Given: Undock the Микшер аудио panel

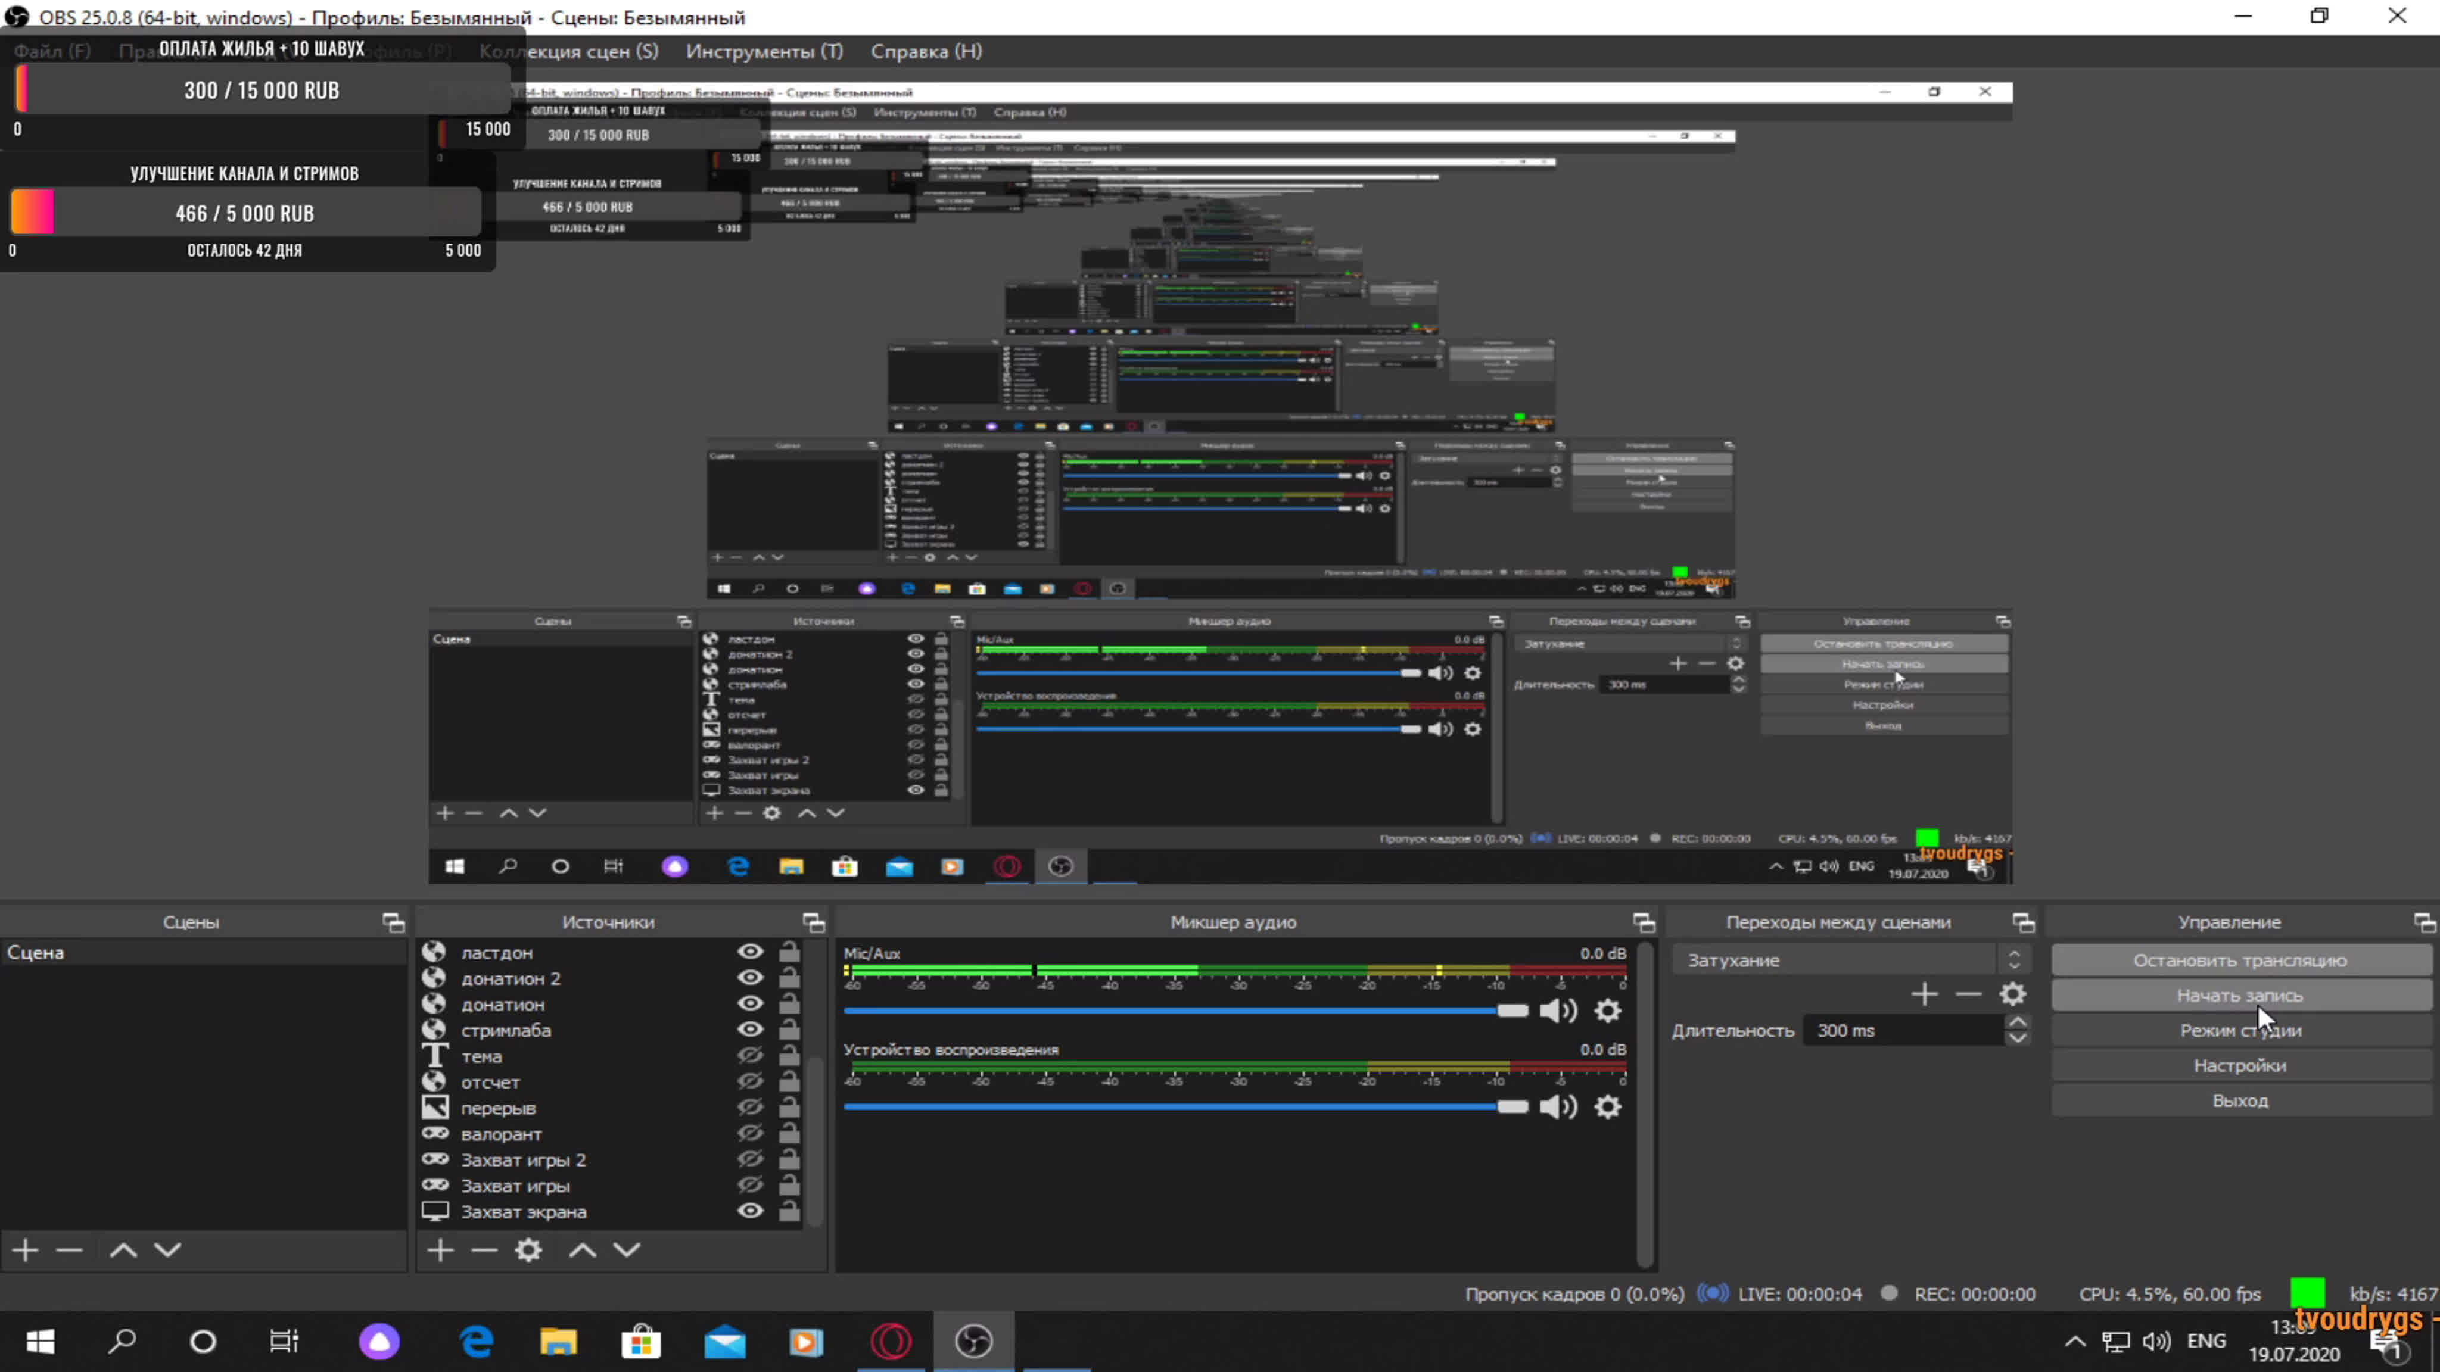Looking at the screenshot, I should tap(1644, 922).
